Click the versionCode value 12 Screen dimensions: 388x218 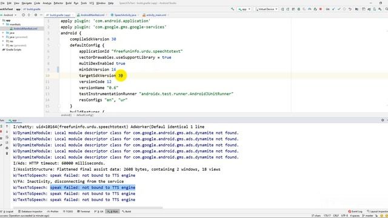coord(109,82)
